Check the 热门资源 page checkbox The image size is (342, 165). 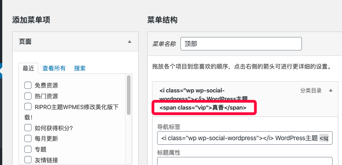(28, 96)
